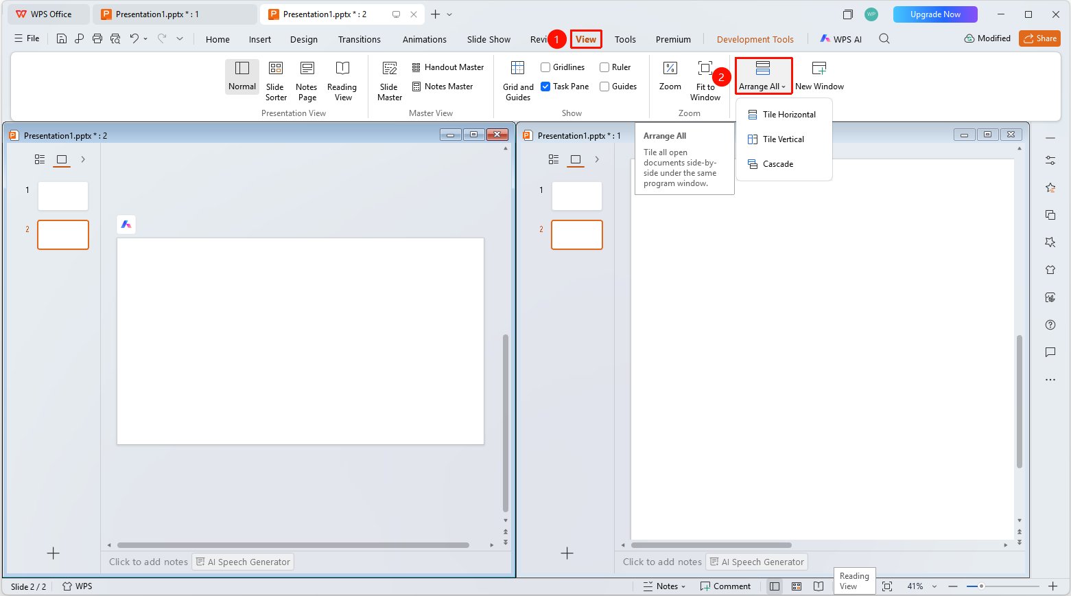Click the Share button
The height and width of the screenshot is (596, 1071).
point(1039,38)
